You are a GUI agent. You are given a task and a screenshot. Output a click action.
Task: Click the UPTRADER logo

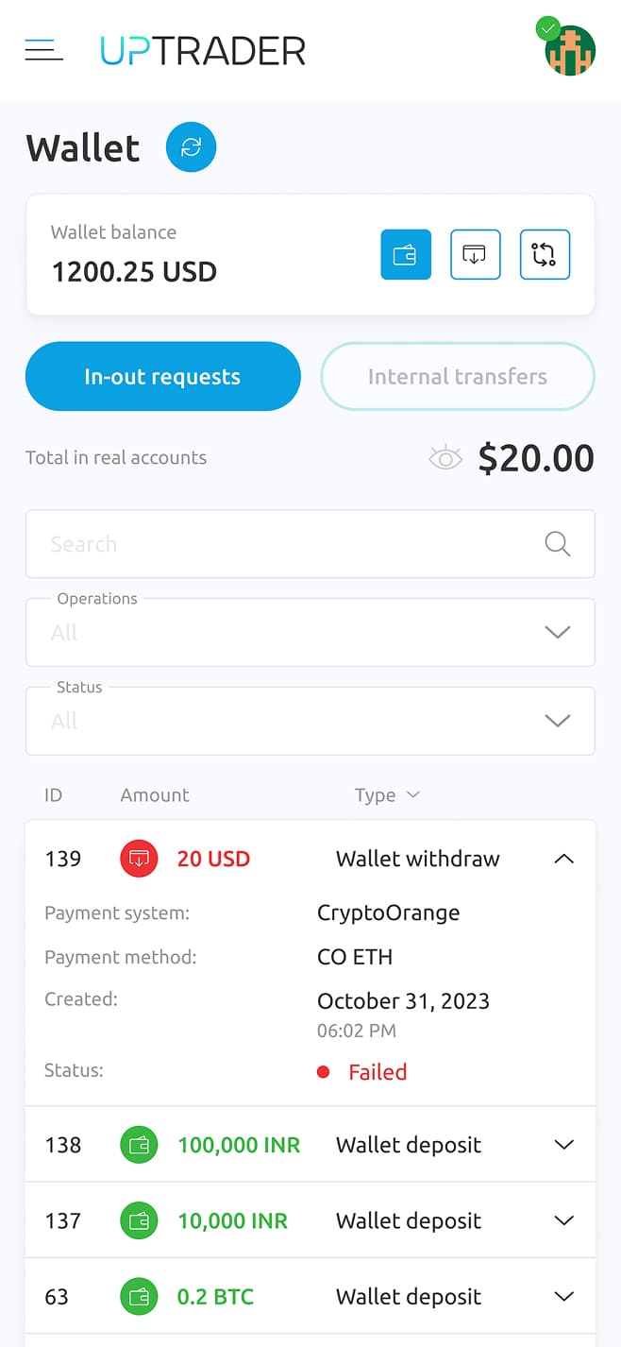click(x=203, y=50)
